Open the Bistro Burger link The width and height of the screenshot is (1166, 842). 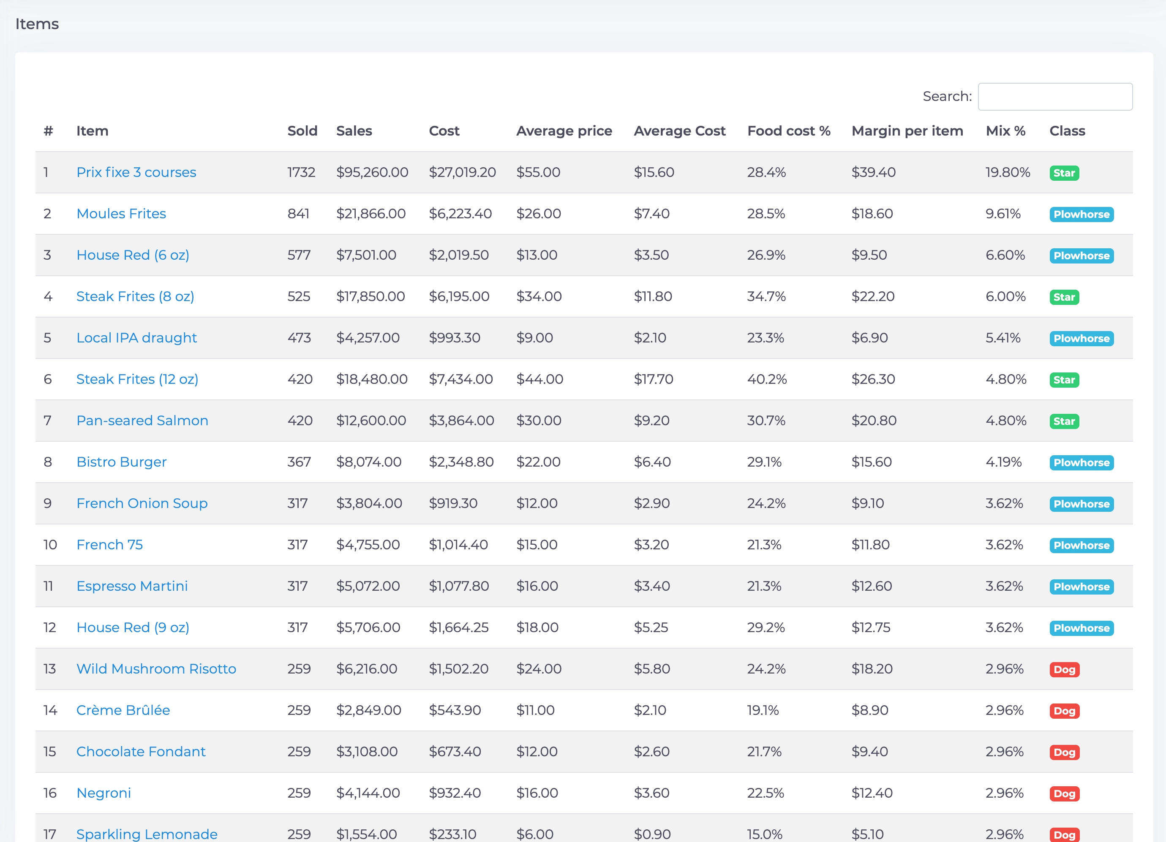121,462
